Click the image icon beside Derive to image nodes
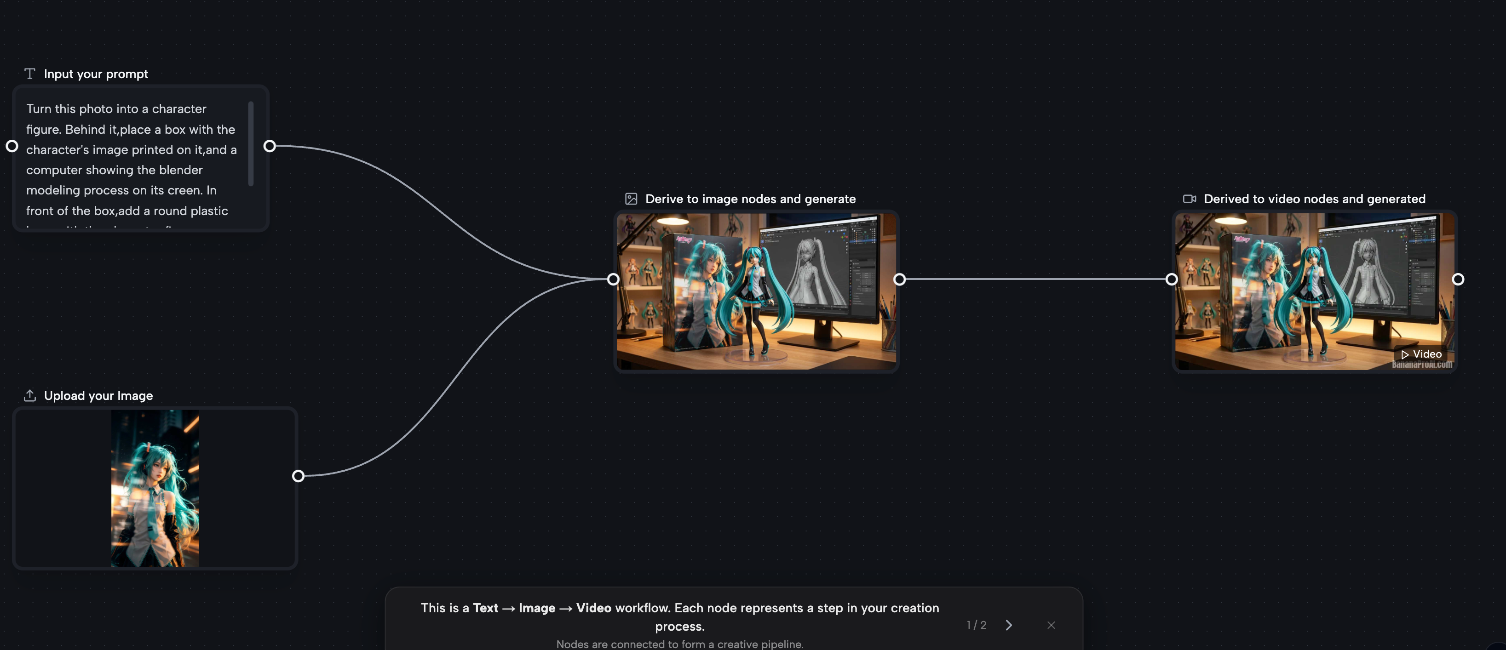 631,199
